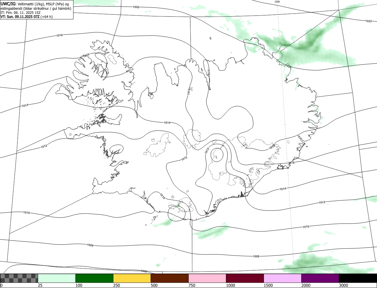Click the 15W longitude label
This screenshot has height=288, width=377.
click(x=277, y=2)
